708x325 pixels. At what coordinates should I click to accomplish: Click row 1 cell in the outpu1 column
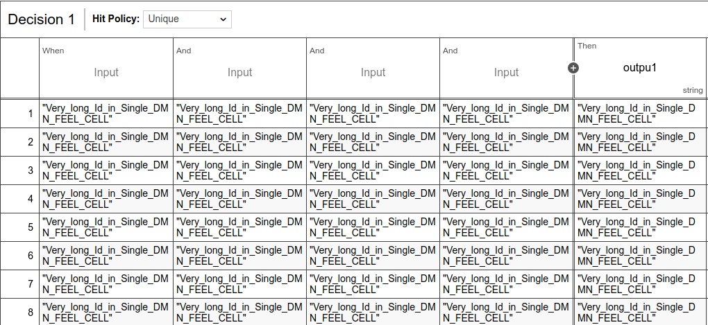[640, 114]
